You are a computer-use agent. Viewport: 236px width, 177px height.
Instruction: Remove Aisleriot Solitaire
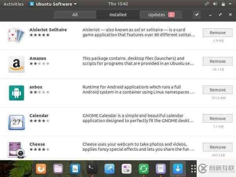pyautogui.click(x=218, y=33)
